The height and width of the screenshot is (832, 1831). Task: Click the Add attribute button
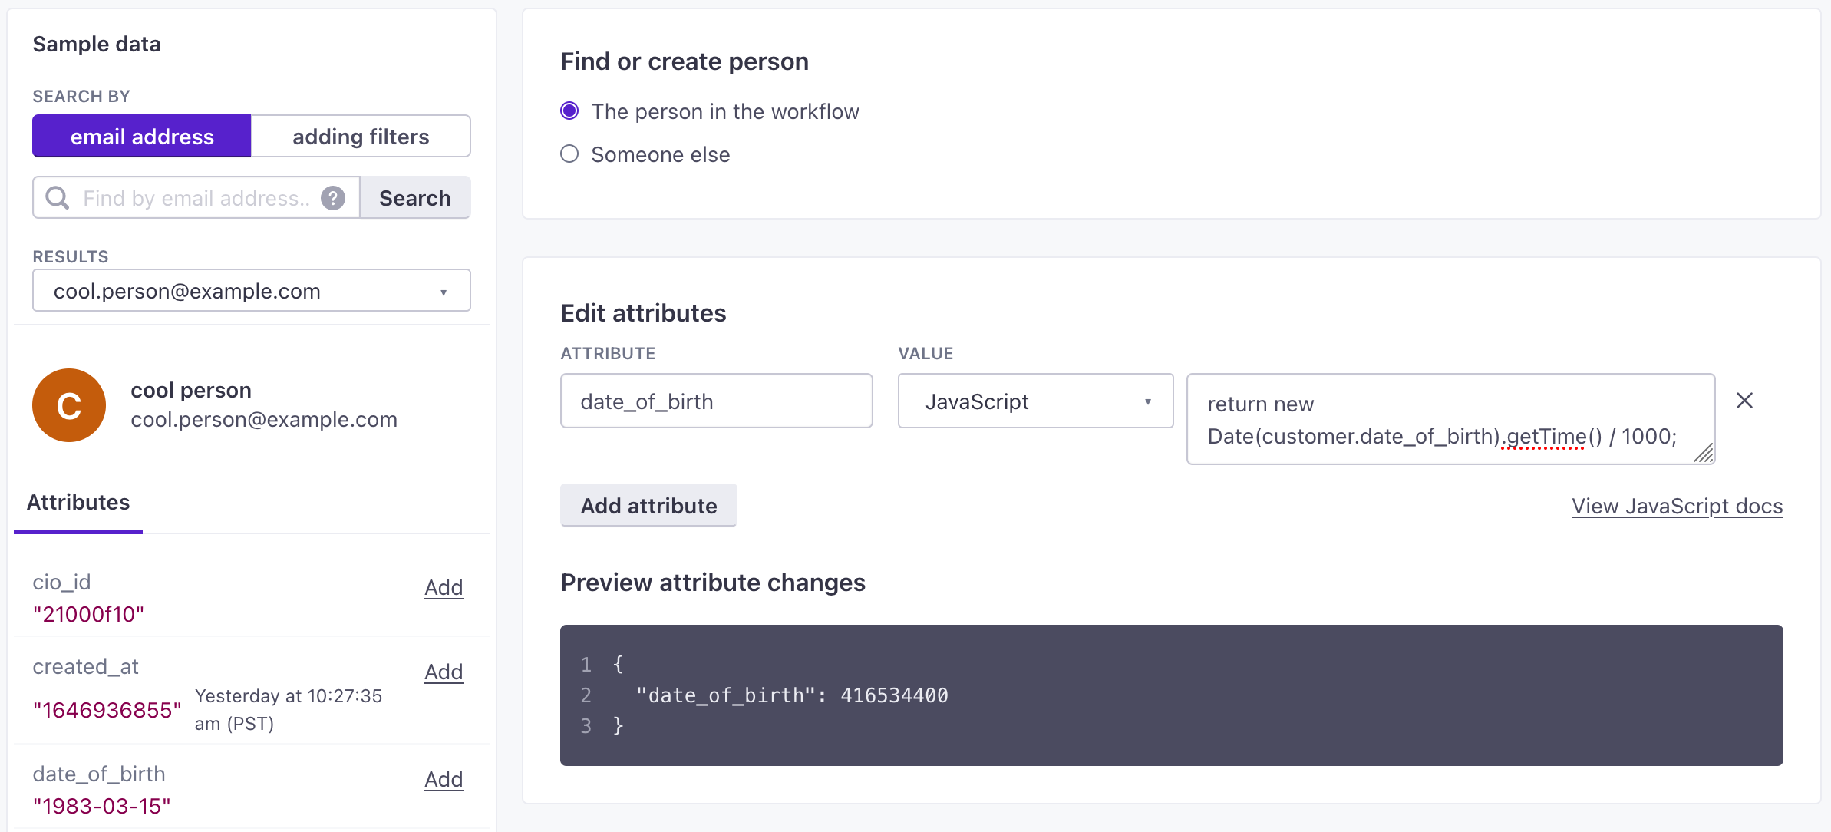tap(649, 506)
